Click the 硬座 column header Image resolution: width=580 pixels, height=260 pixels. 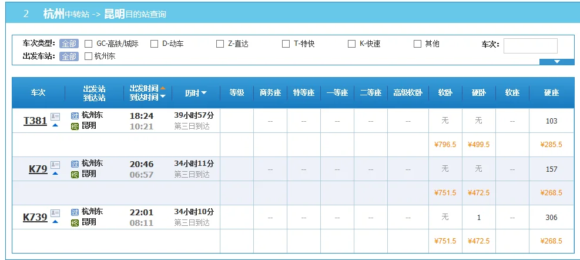coord(552,93)
